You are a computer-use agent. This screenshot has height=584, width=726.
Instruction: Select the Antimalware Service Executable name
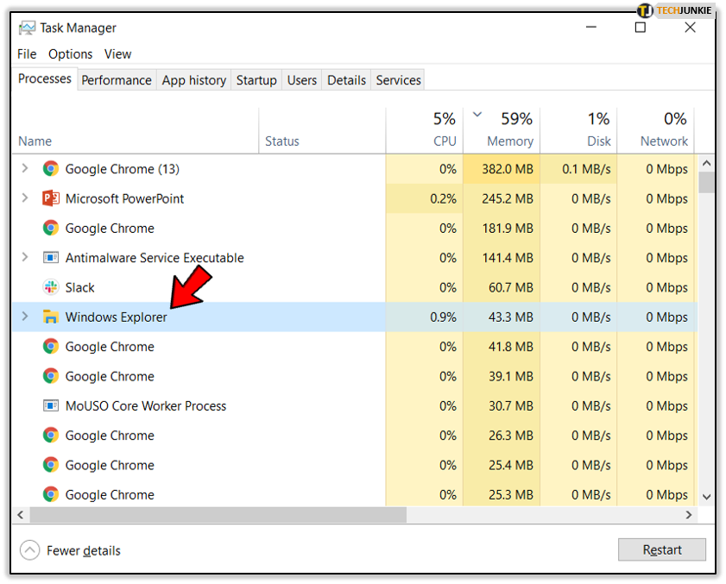pyautogui.click(x=155, y=258)
